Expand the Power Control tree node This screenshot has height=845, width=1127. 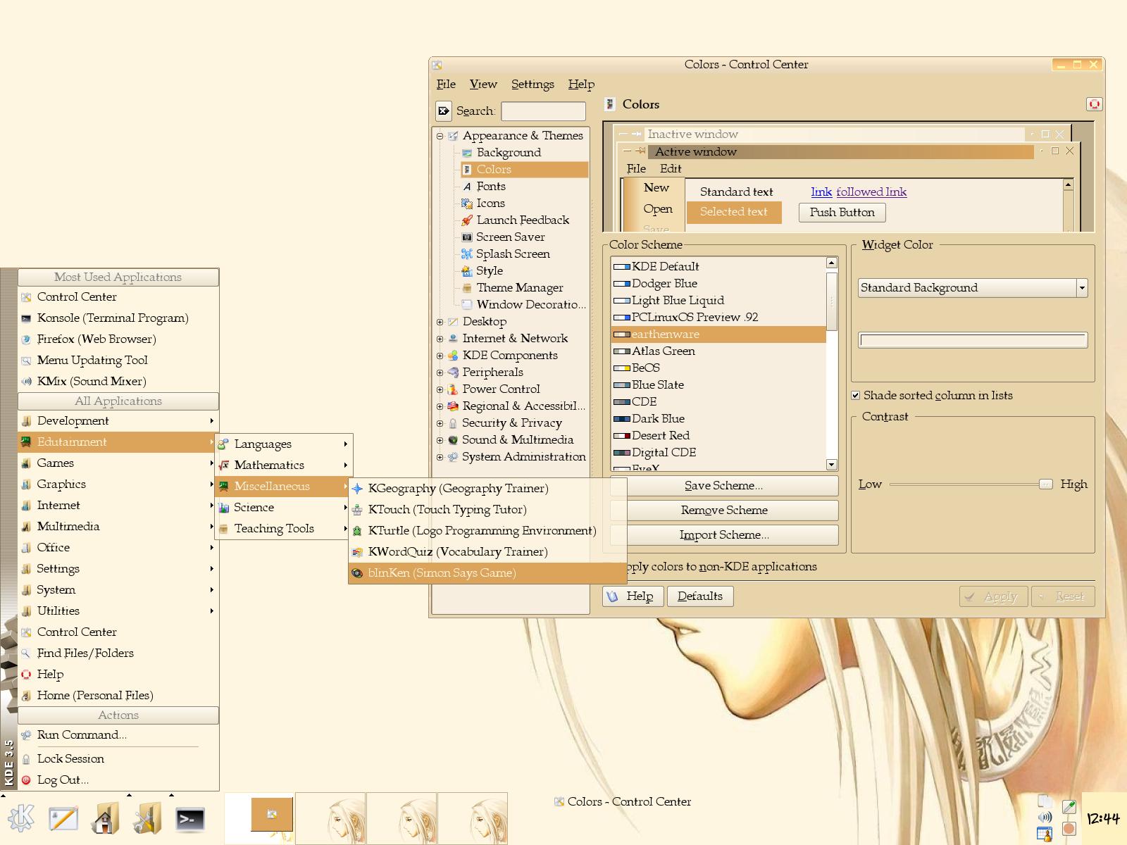[440, 389]
